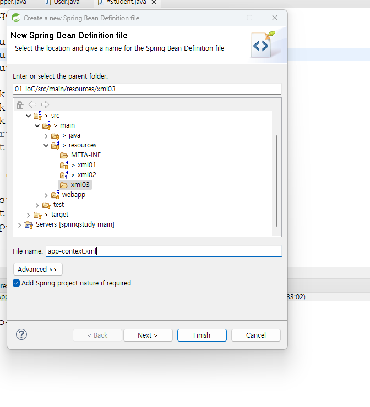Select the META-INF tree item label
The image size is (370, 407).
tap(86, 155)
